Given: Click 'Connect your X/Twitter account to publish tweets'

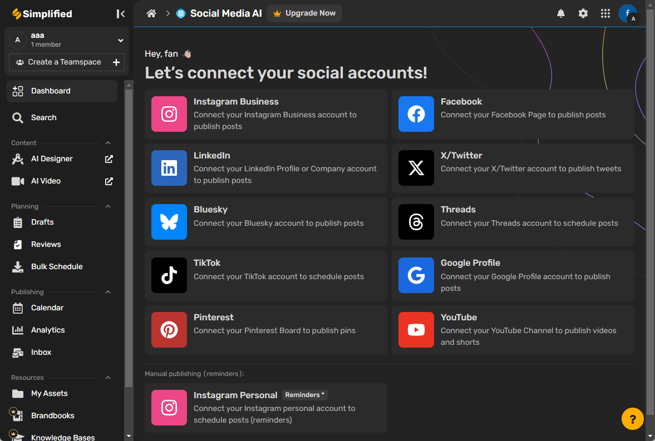Looking at the screenshot, I should [531, 169].
